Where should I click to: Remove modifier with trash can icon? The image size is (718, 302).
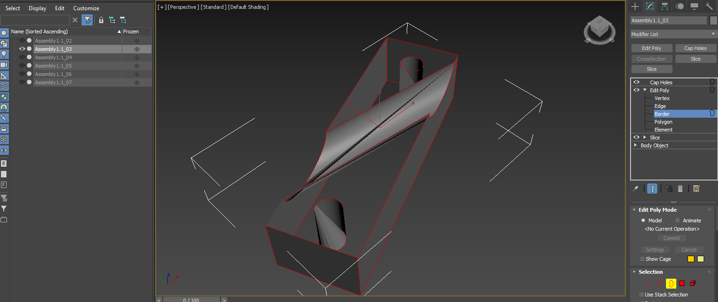pos(680,189)
